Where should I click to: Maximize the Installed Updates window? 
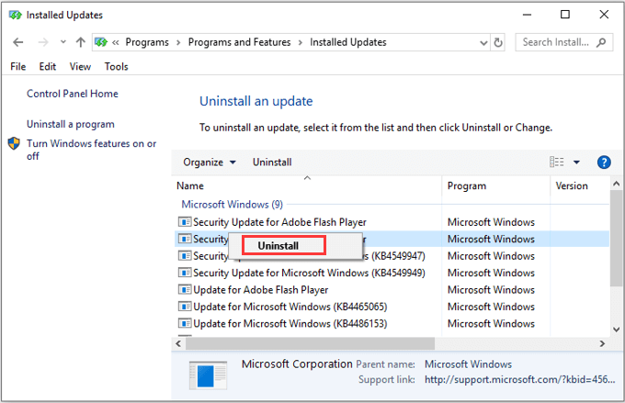[x=565, y=15]
